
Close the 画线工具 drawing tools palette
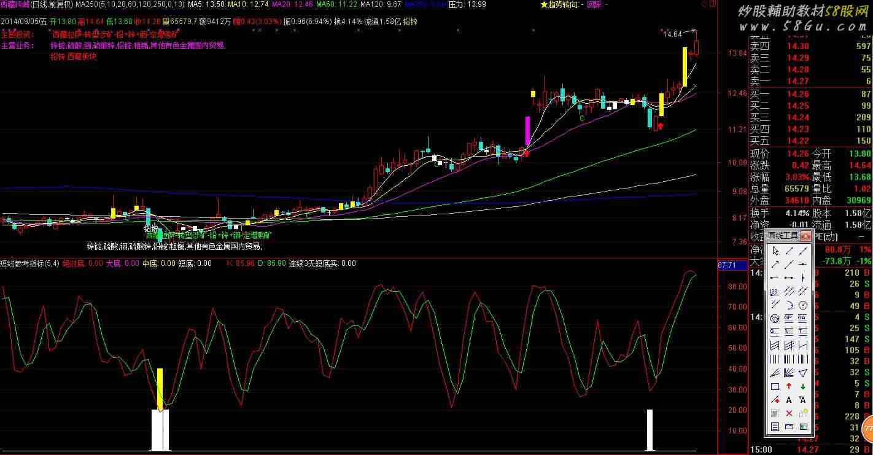pyautogui.click(x=806, y=236)
